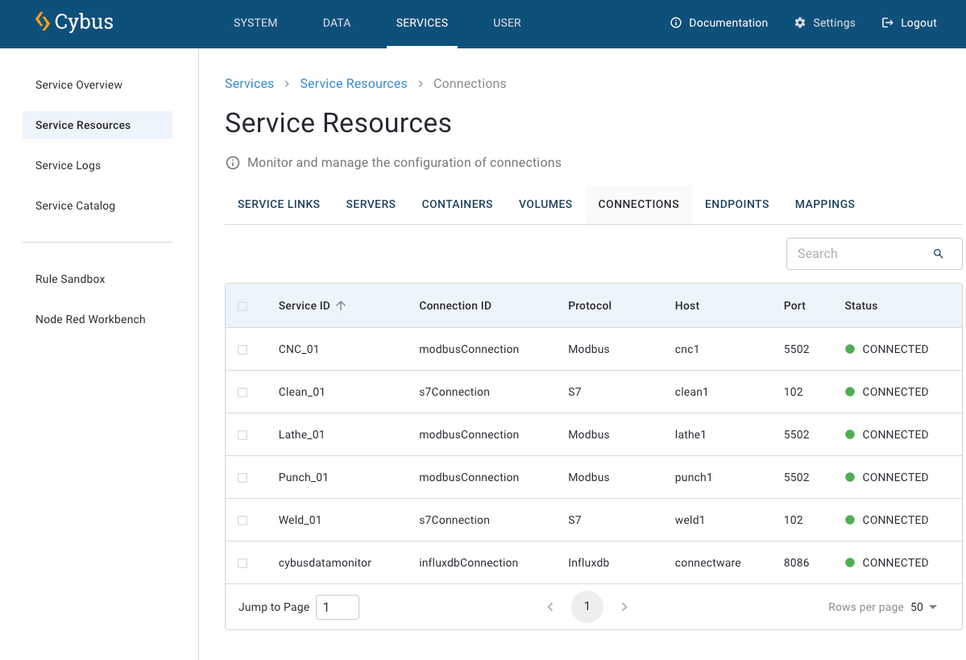Click the Service ID sort arrow
The height and width of the screenshot is (660, 966).
341,305
